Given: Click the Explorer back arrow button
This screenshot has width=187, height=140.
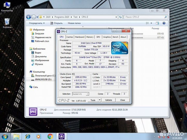Looking at the screenshot, I should click(x=29, y=17).
